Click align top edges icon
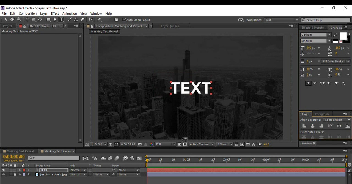 [330, 126]
